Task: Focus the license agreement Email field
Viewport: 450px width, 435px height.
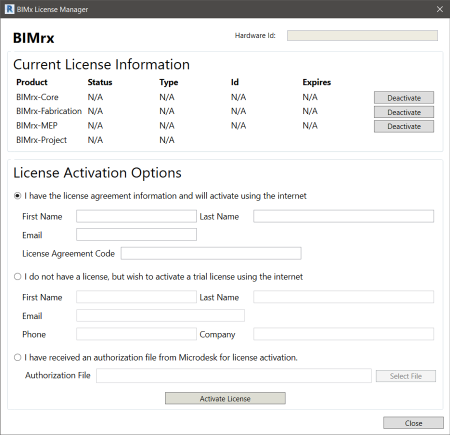Action: [x=136, y=234]
